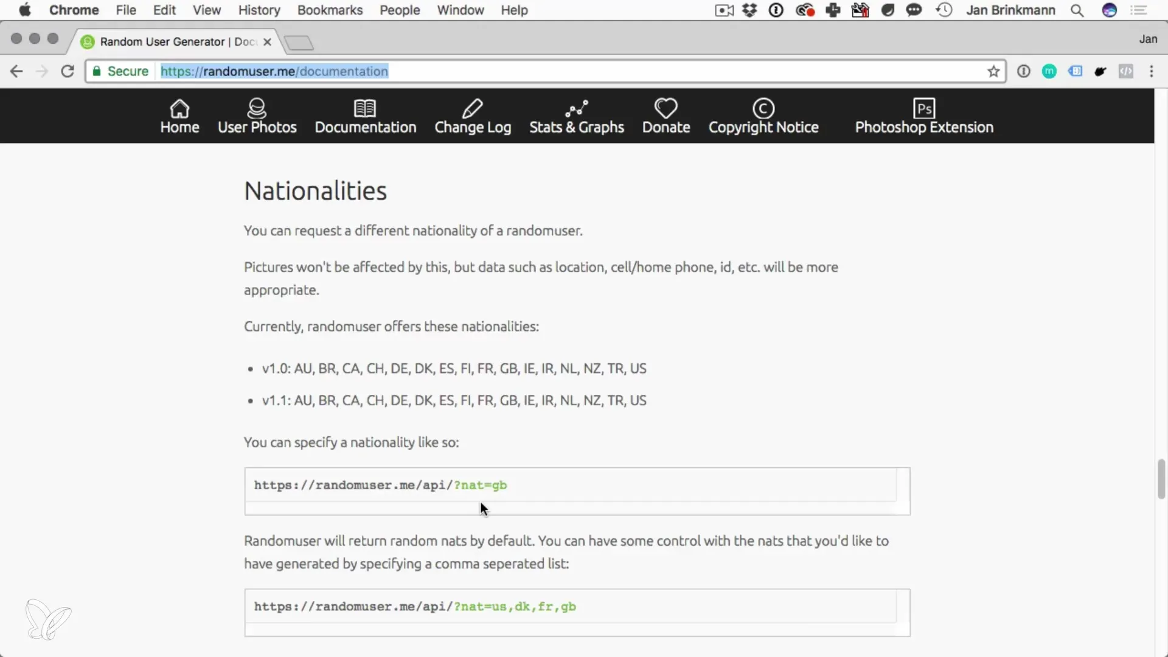Viewport: 1168px width, 657px height.
Task: Click "Currently, randomuser offers these nationalities:" text
Action: click(x=391, y=327)
